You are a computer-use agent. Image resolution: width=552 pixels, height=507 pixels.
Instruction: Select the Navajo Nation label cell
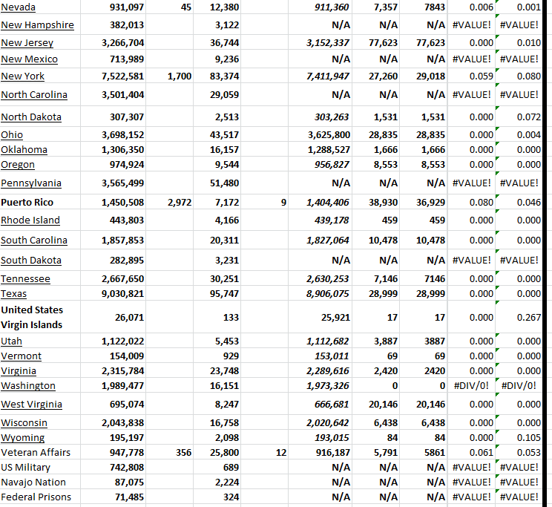(x=33, y=483)
